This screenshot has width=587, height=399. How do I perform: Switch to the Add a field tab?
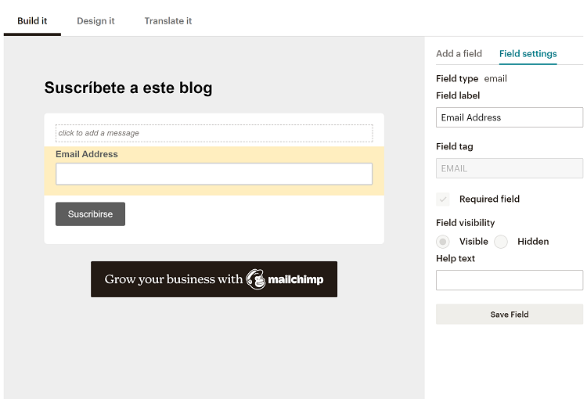click(459, 54)
